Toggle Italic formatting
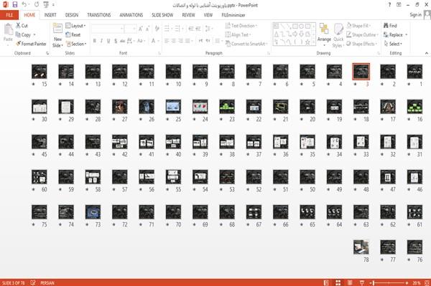This screenshot has height=286, width=431. pos(101,41)
